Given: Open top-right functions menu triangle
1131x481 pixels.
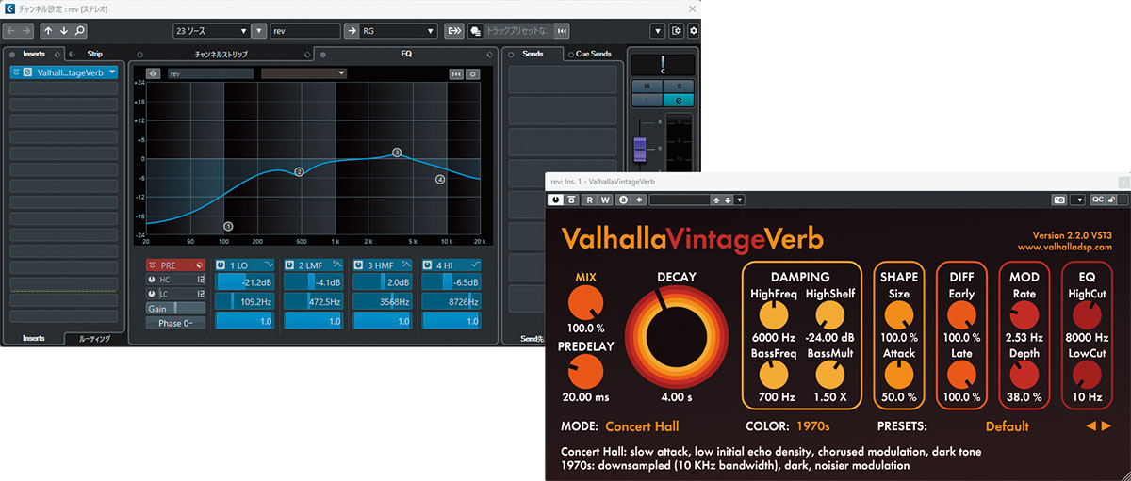Looking at the screenshot, I should pos(658,31).
